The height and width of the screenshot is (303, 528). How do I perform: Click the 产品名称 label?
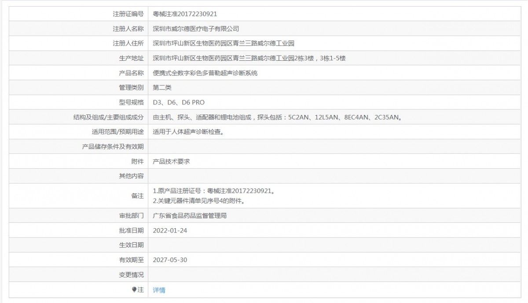pyautogui.click(x=131, y=73)
